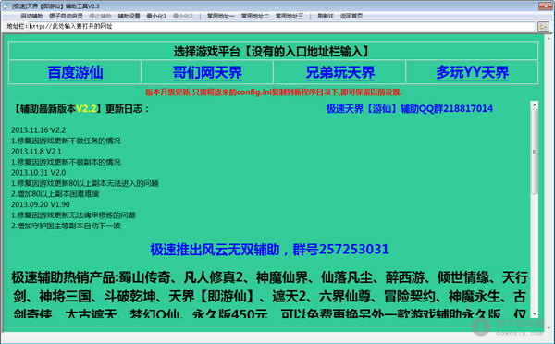
Task: Click 返回首页 to return home
Action: [351, 16]
